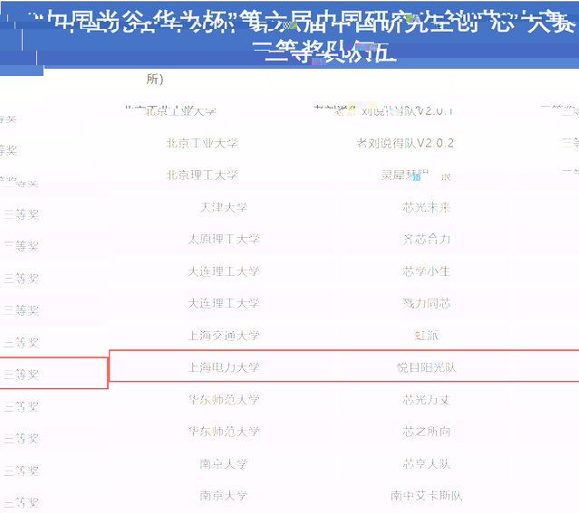
Task: Click the team name 老刘说得队V2.0.2
Action: coord(405,143)
